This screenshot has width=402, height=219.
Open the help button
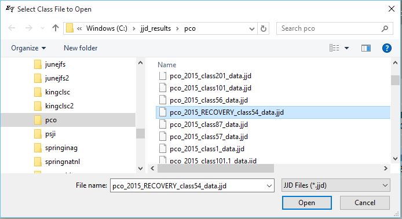pos(386,48)
